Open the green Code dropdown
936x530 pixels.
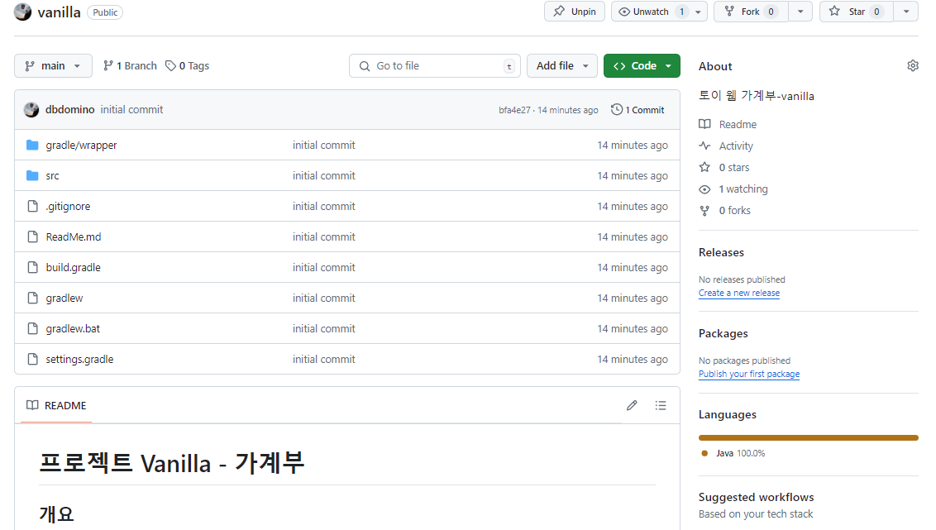pos(642,65)
